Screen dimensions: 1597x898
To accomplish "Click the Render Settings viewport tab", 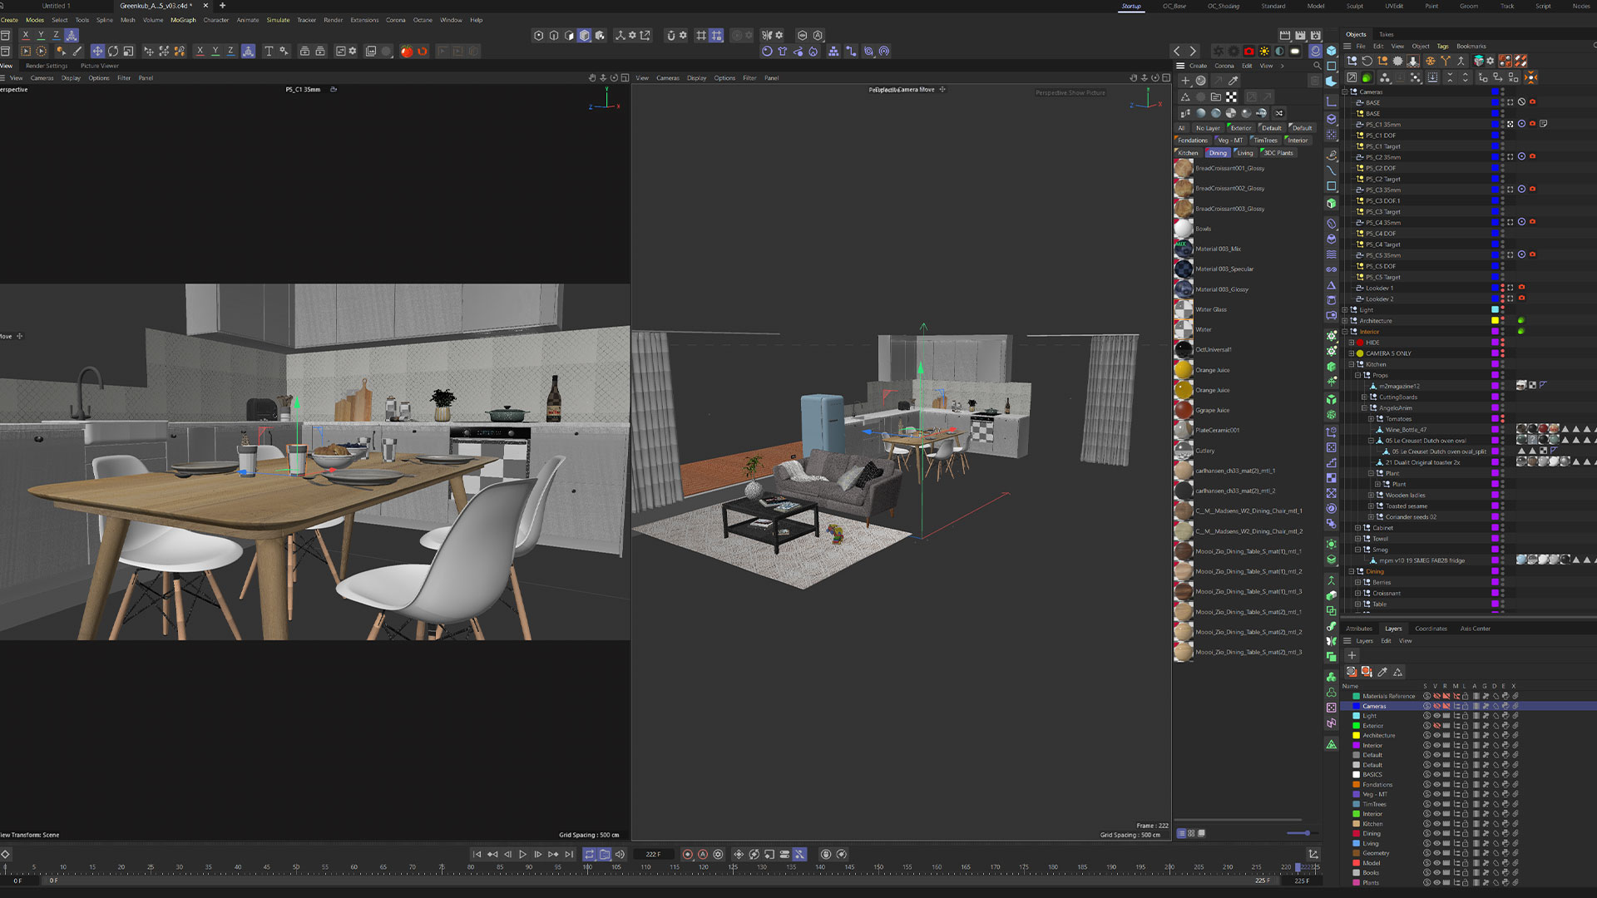I will [x=47, y=66].
